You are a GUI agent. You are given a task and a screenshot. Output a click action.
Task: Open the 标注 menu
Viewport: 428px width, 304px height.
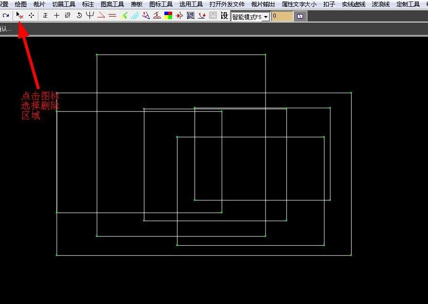(x=88, y=4)
